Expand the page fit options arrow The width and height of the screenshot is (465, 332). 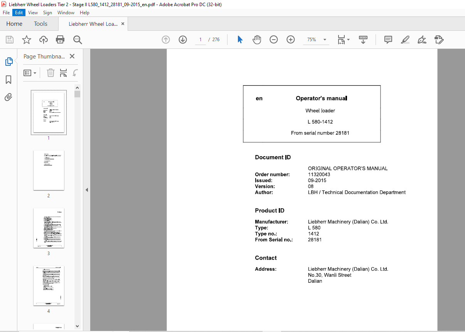click(x=349, y=40)
